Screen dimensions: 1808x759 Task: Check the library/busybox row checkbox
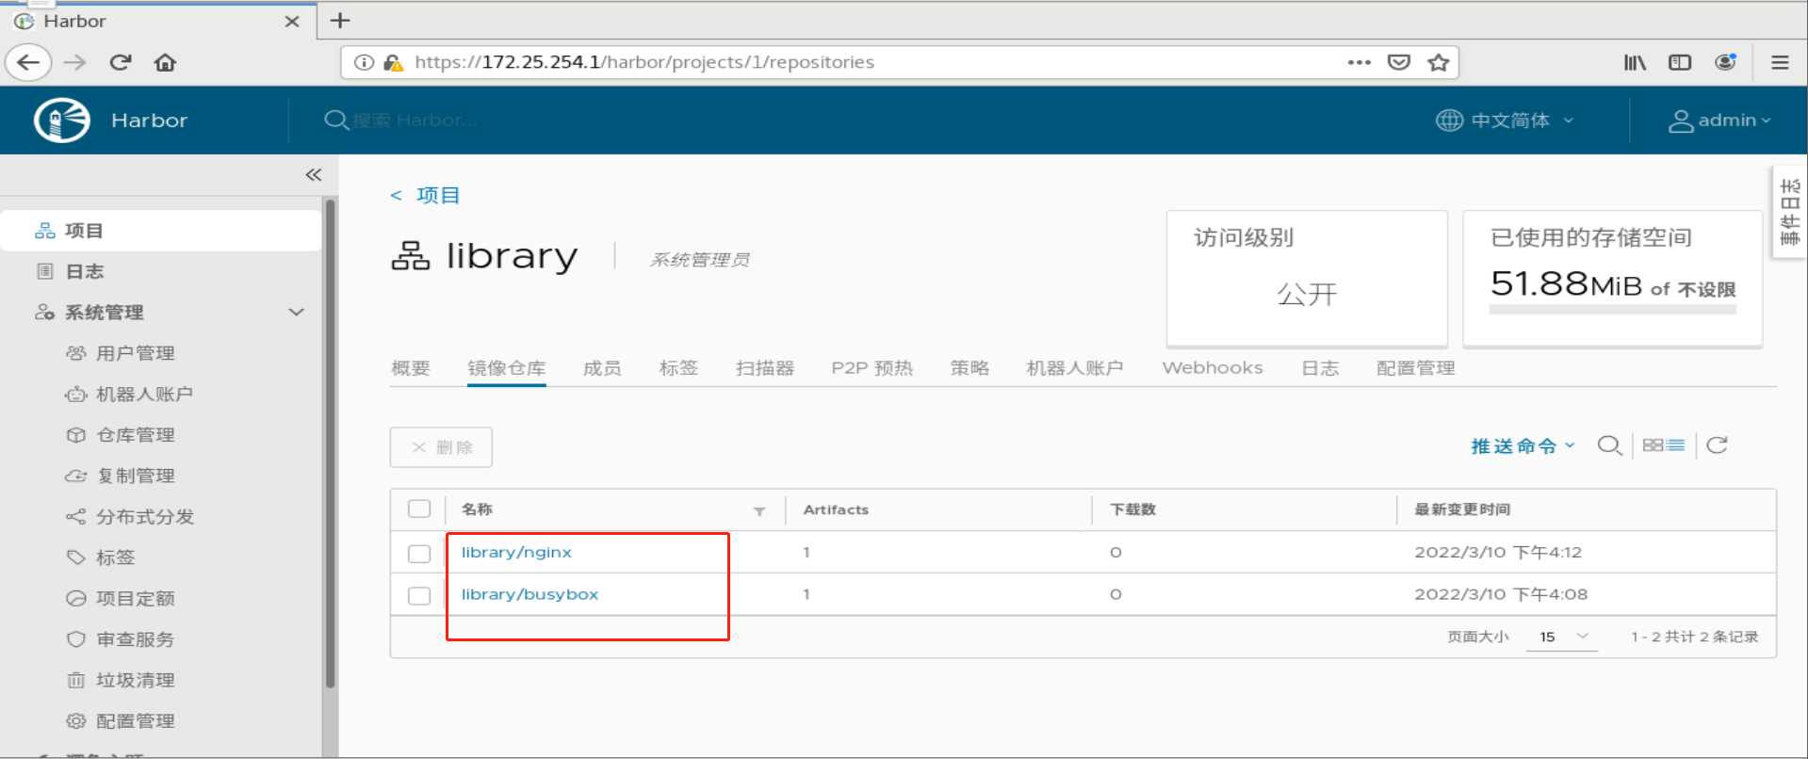pyautogui.click(x=419, y=596)
